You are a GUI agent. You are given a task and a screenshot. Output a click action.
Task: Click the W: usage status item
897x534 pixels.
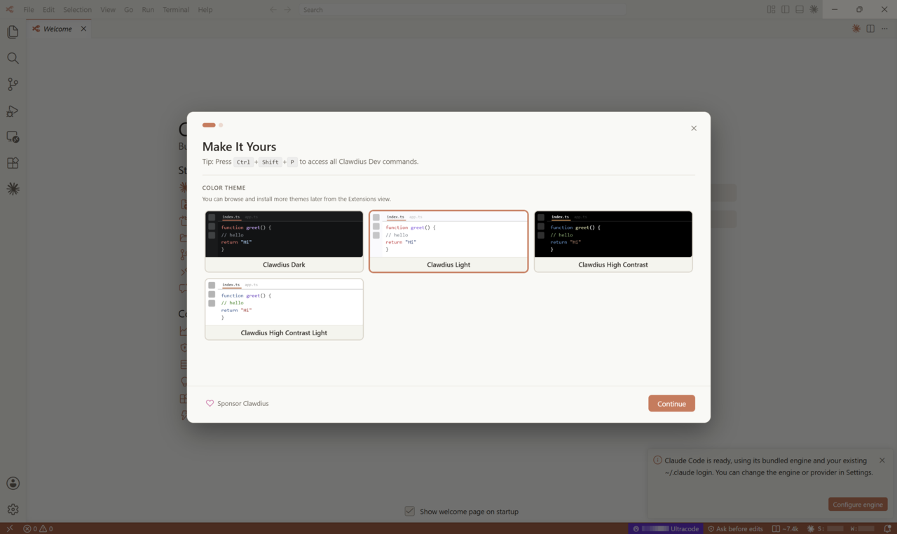[863, 528]
